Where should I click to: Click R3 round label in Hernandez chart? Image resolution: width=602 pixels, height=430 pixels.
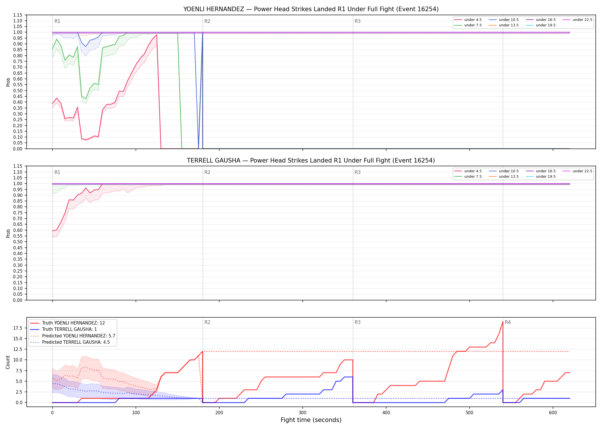(x=357, y=21)
